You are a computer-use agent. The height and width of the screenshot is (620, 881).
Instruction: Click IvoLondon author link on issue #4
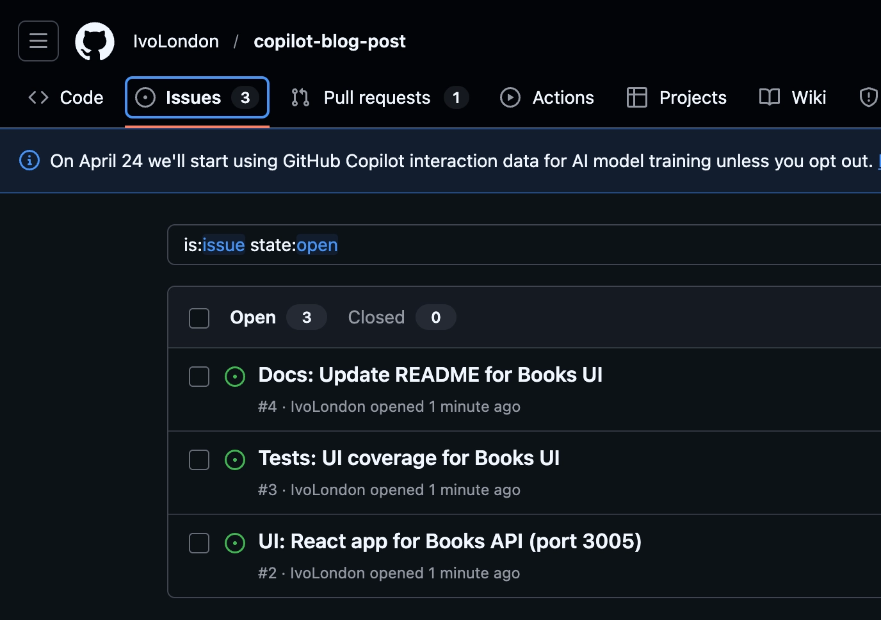coord(328,407)
